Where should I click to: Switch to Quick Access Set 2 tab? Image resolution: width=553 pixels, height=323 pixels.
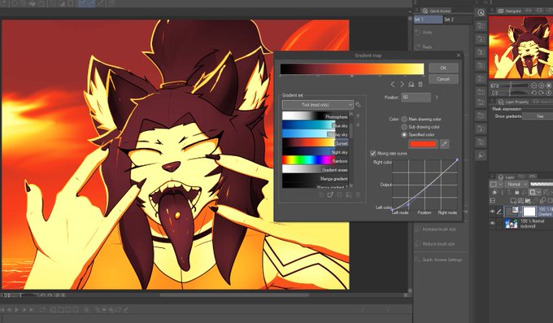tap(457, 20)
